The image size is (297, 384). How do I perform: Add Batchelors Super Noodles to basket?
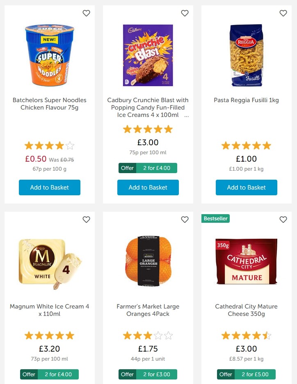click(x=49, y=187)
